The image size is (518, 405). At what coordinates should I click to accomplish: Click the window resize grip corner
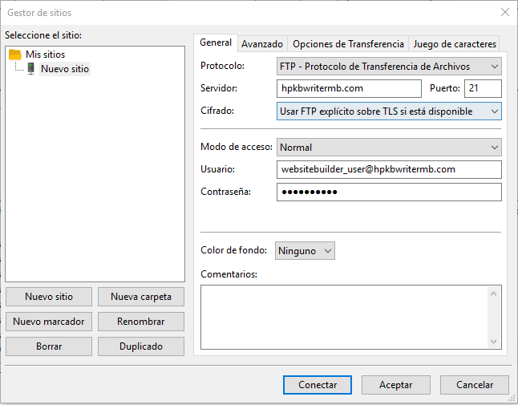512,399
